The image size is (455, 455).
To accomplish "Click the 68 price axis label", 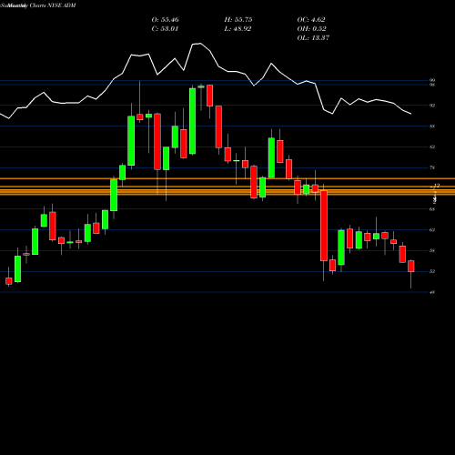I will (x=432, y=209).
